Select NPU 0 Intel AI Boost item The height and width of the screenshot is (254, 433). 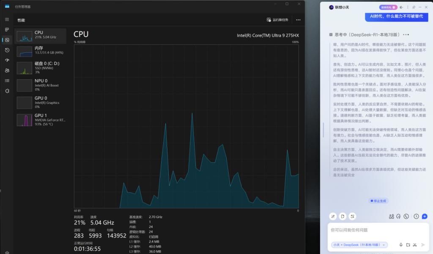40,85
